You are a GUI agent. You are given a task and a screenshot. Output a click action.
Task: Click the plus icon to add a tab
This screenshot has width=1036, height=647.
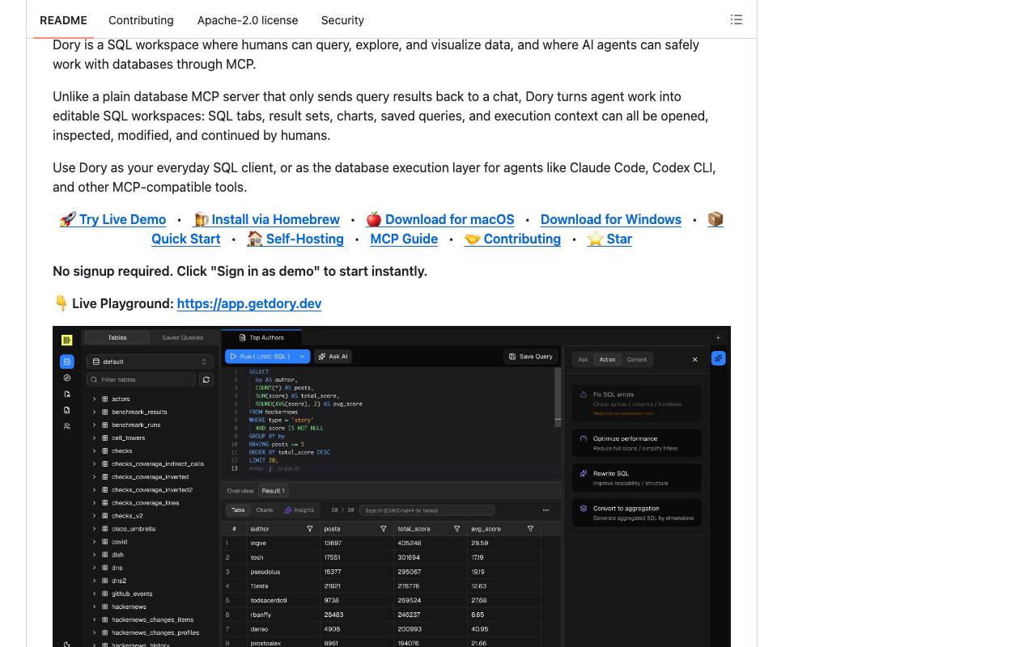pyautogui.click(x=718, y=337)
